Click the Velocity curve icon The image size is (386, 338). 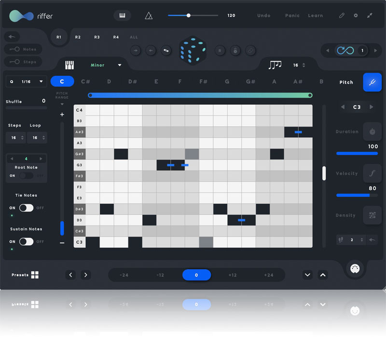pyautogui.click(x=372, y=173)
